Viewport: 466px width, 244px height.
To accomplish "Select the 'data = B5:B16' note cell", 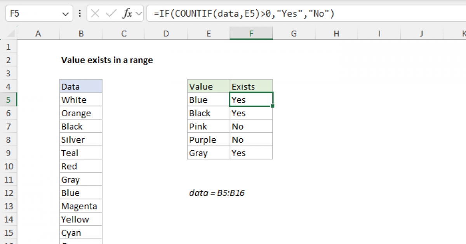I will point(217,193).
